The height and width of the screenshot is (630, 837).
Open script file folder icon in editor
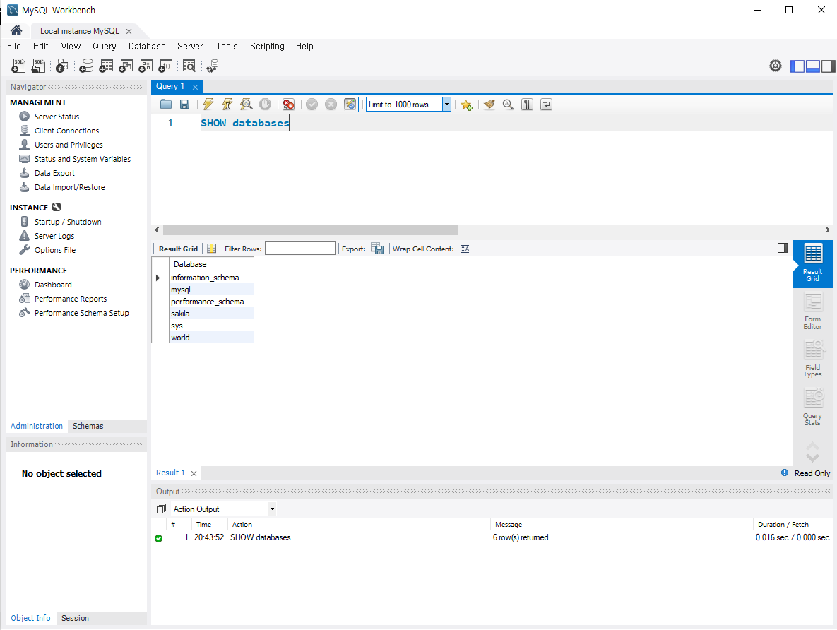166,104
